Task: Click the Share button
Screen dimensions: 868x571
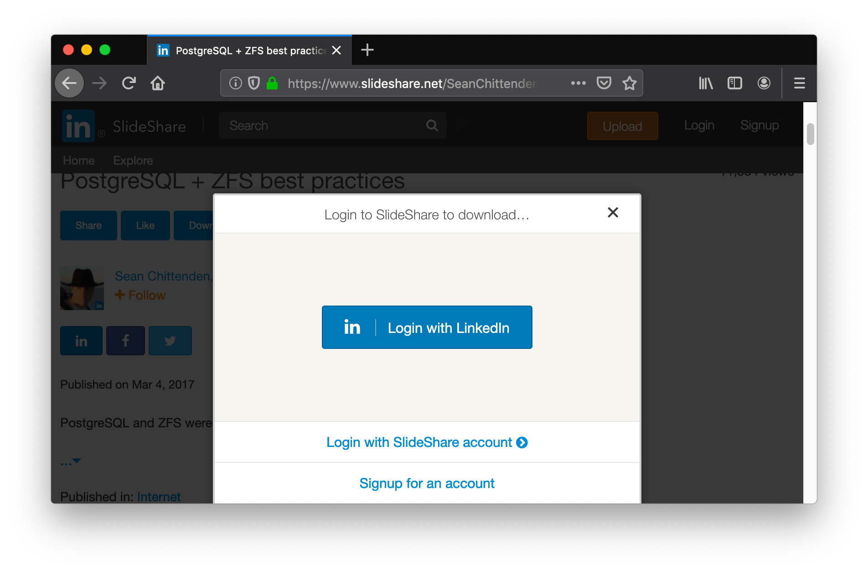Action: click(88, 225)
